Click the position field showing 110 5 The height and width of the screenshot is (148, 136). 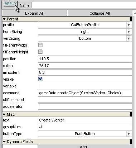tap(85, 59)
